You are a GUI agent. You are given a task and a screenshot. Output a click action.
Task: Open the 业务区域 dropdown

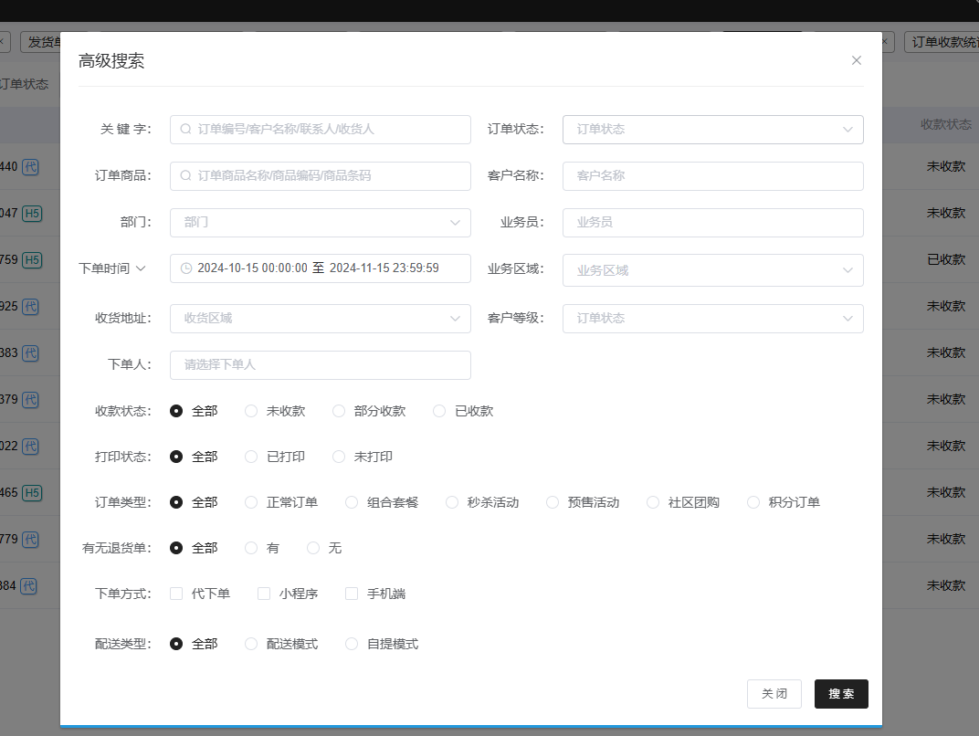(712, 270)
